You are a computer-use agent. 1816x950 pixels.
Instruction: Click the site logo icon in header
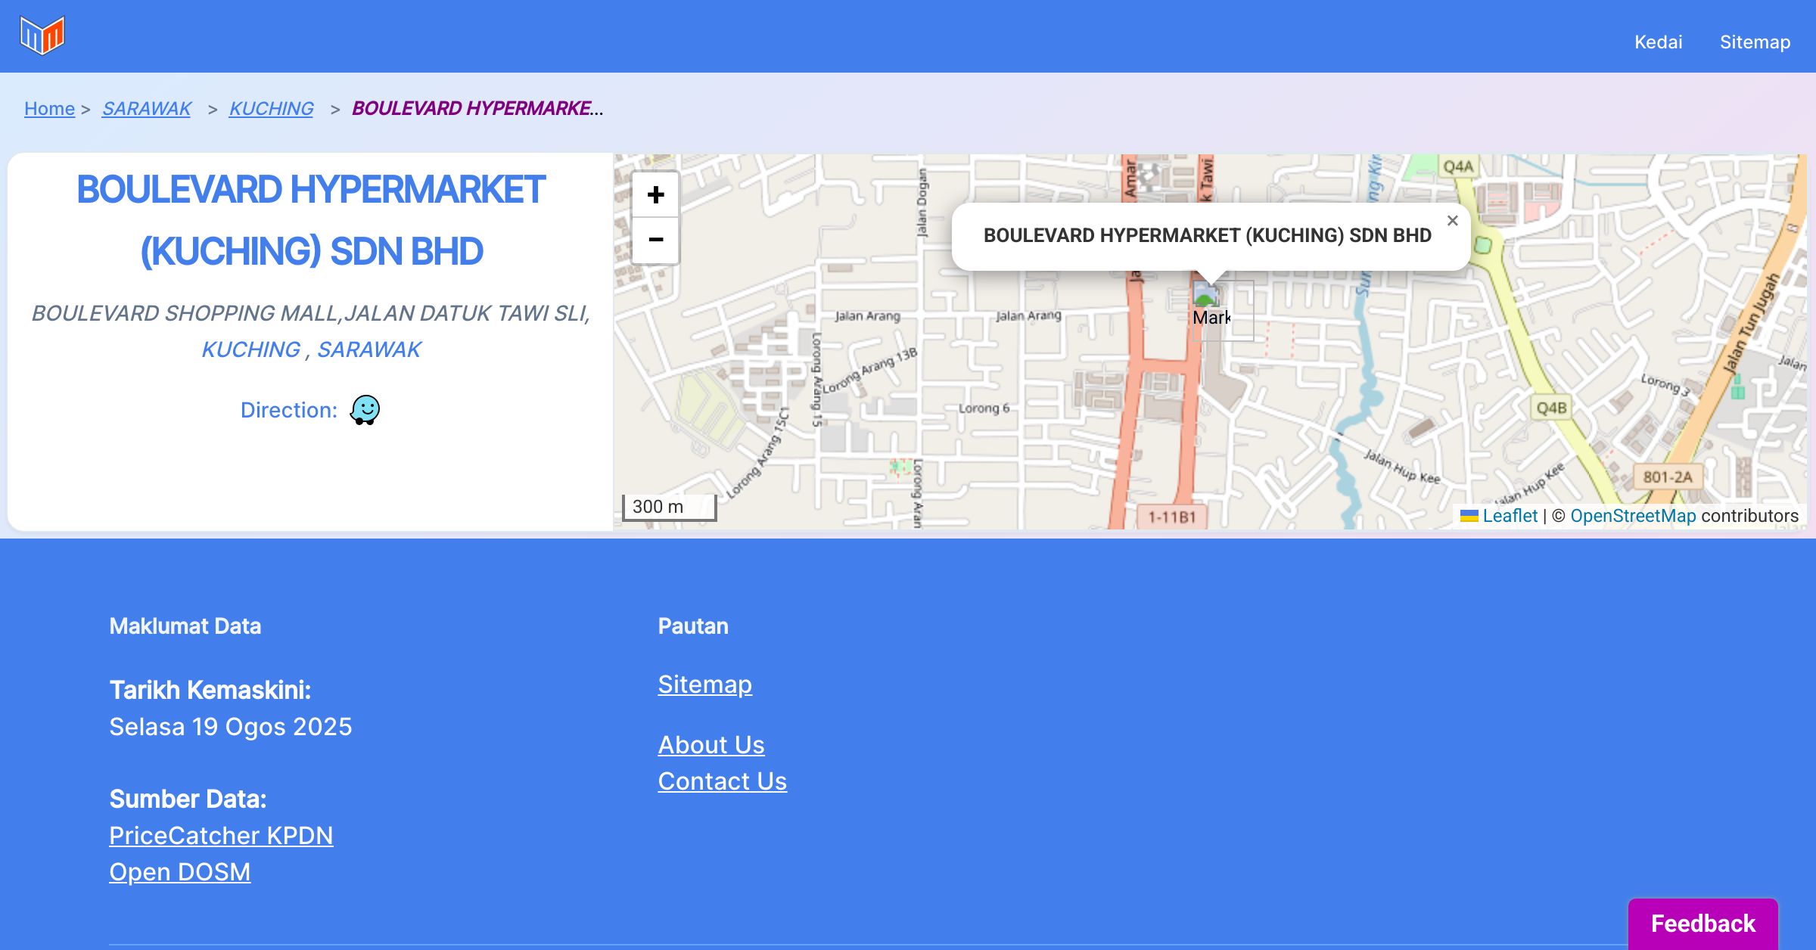42,36
